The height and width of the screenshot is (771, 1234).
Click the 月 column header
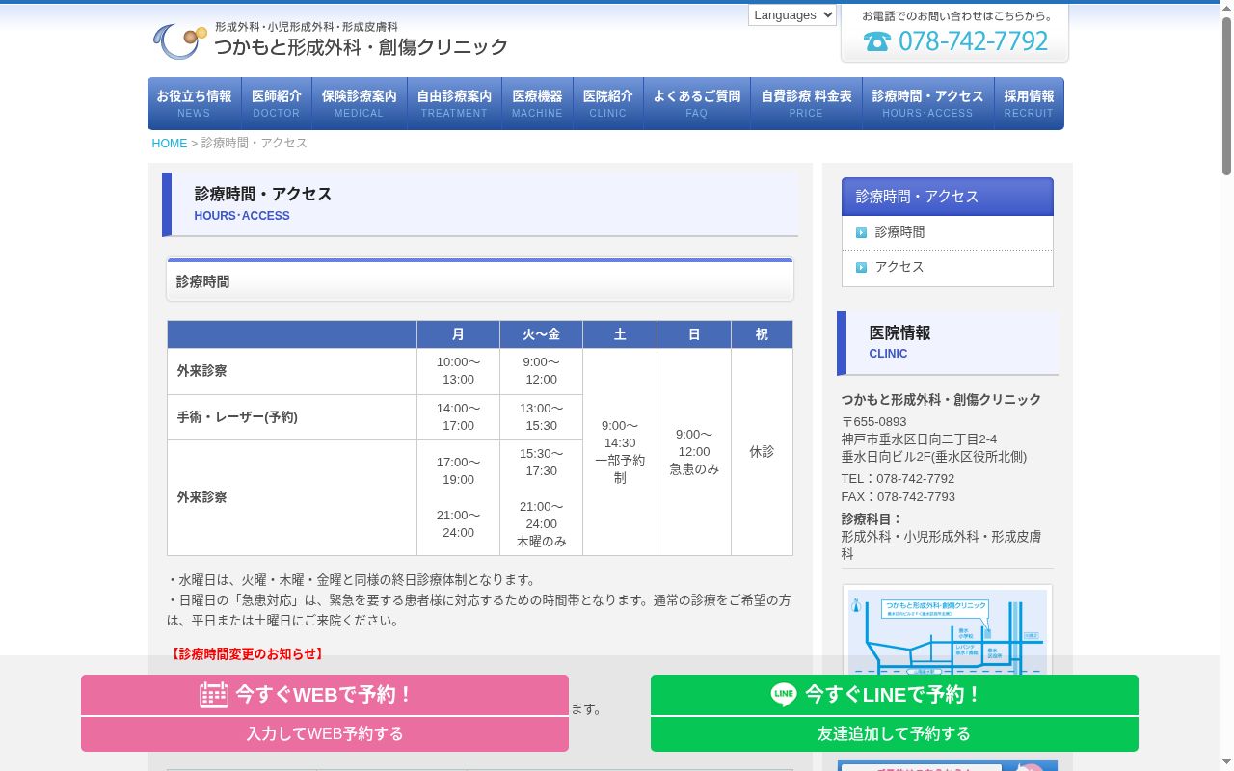(x=458, y=334)
